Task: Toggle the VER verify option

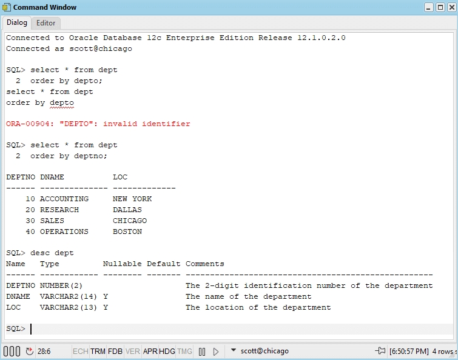Action: (x=133, y=351)
